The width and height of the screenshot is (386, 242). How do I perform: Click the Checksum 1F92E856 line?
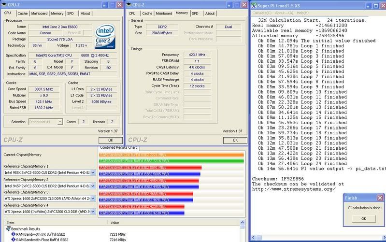[x=278, y=179]
